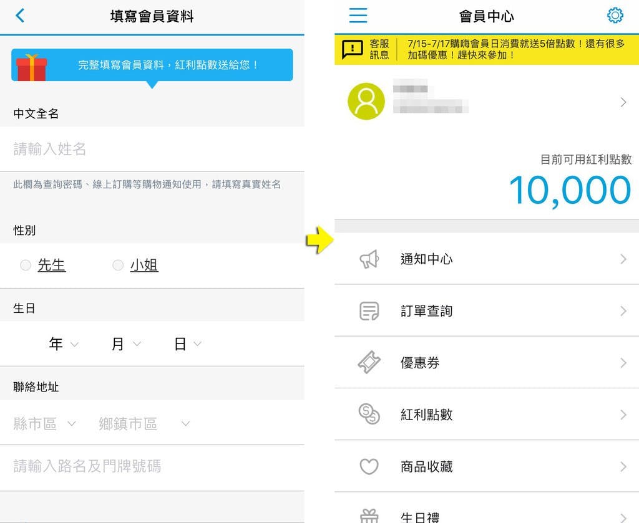The image size is (639, 523).
Task: Open the hamburger menu on 會員中心 page
Action: (x=358, y=16)
